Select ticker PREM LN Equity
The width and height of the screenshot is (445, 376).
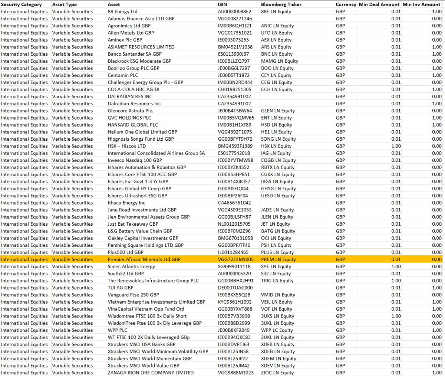278,259
